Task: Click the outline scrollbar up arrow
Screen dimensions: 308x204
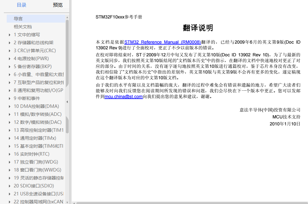Action: click(x=67, y=18)
